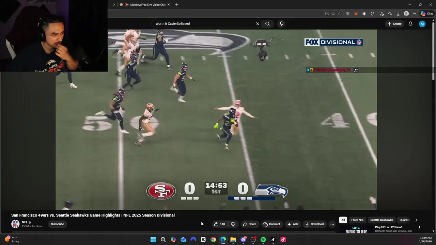Click the orange extension icon in toolbar
Screen dimensions: 436x245
pyautogui.click(x=356, y=14)
